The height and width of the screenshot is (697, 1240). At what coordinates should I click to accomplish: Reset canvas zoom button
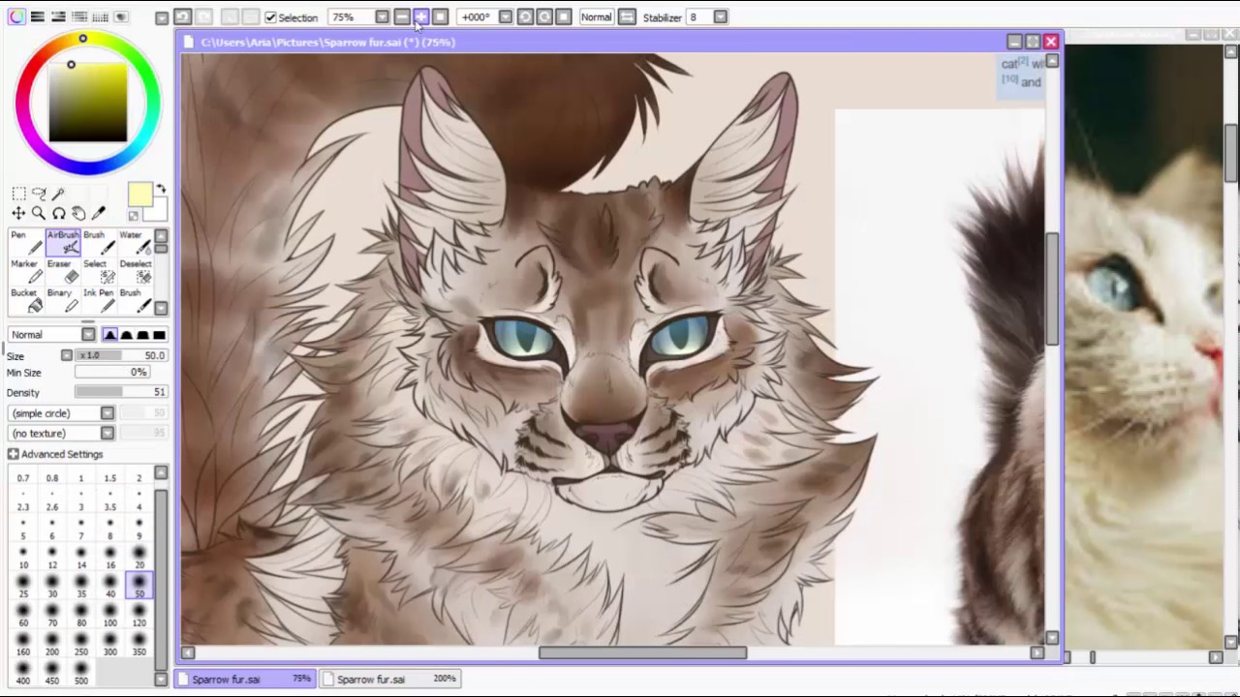tap(440, 16)
